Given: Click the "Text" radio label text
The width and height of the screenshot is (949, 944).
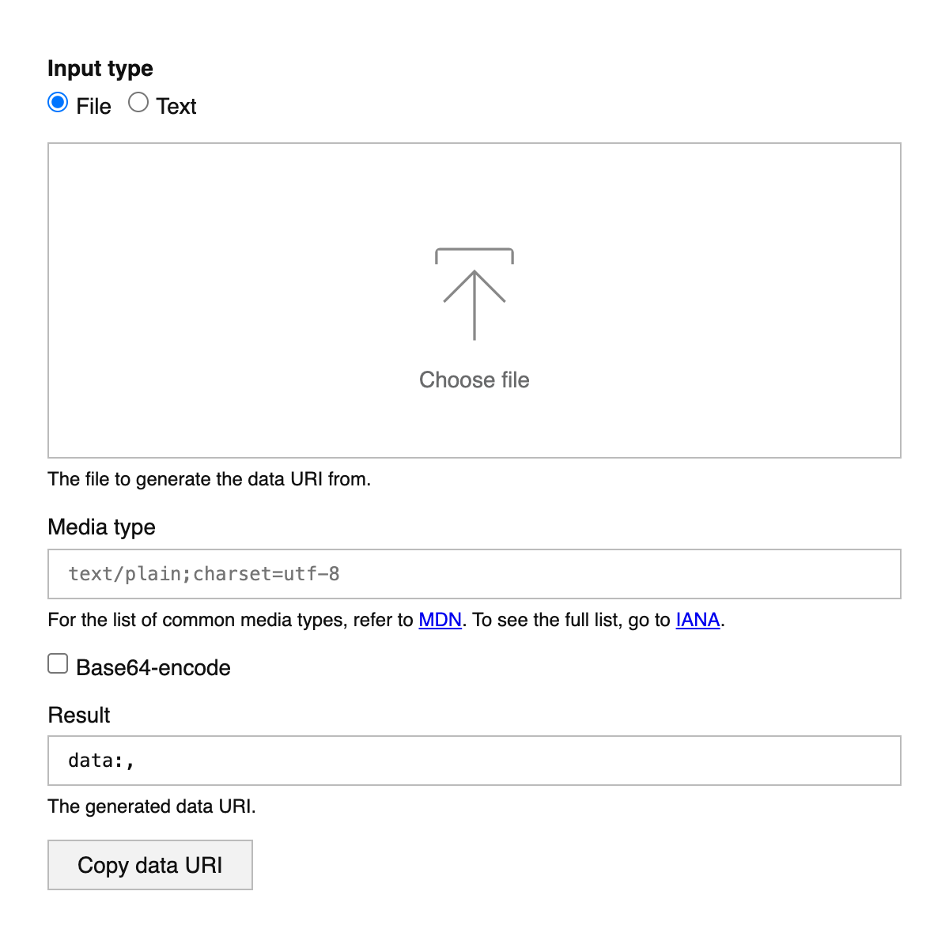Looking at the screenshot, I should click(x=176, y=107).
